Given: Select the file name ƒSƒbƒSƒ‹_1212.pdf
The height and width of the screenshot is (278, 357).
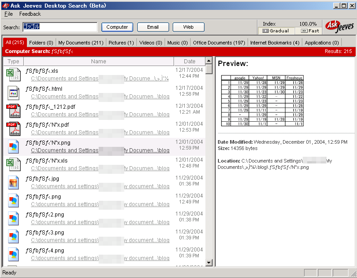Looking at the screenshot, I should (50, 107).
